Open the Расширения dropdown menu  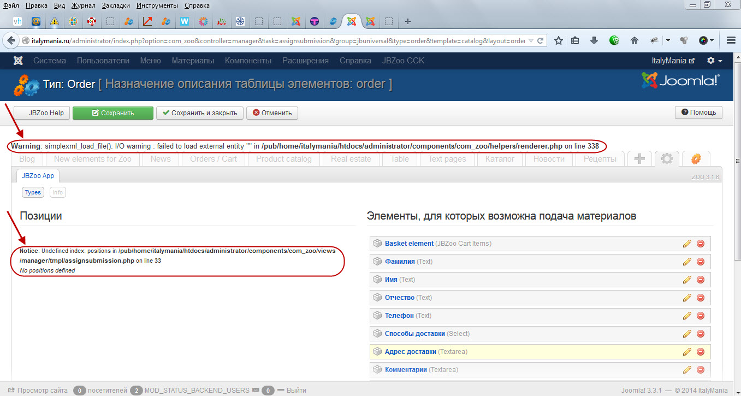pos(305,61)
